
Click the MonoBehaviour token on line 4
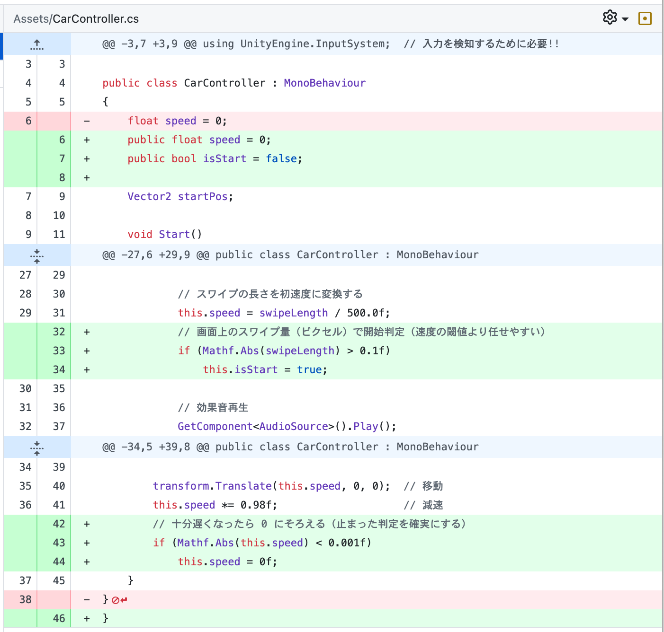point(324,83)
